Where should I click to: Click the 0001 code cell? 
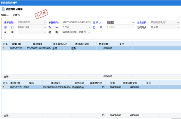tap(33, 87)
